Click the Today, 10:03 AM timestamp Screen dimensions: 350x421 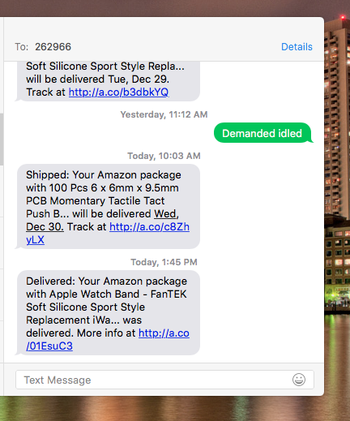click(x=164, y=156)
